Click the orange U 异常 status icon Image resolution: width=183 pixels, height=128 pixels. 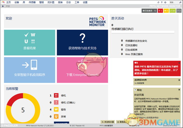click(x=56, y=116)
